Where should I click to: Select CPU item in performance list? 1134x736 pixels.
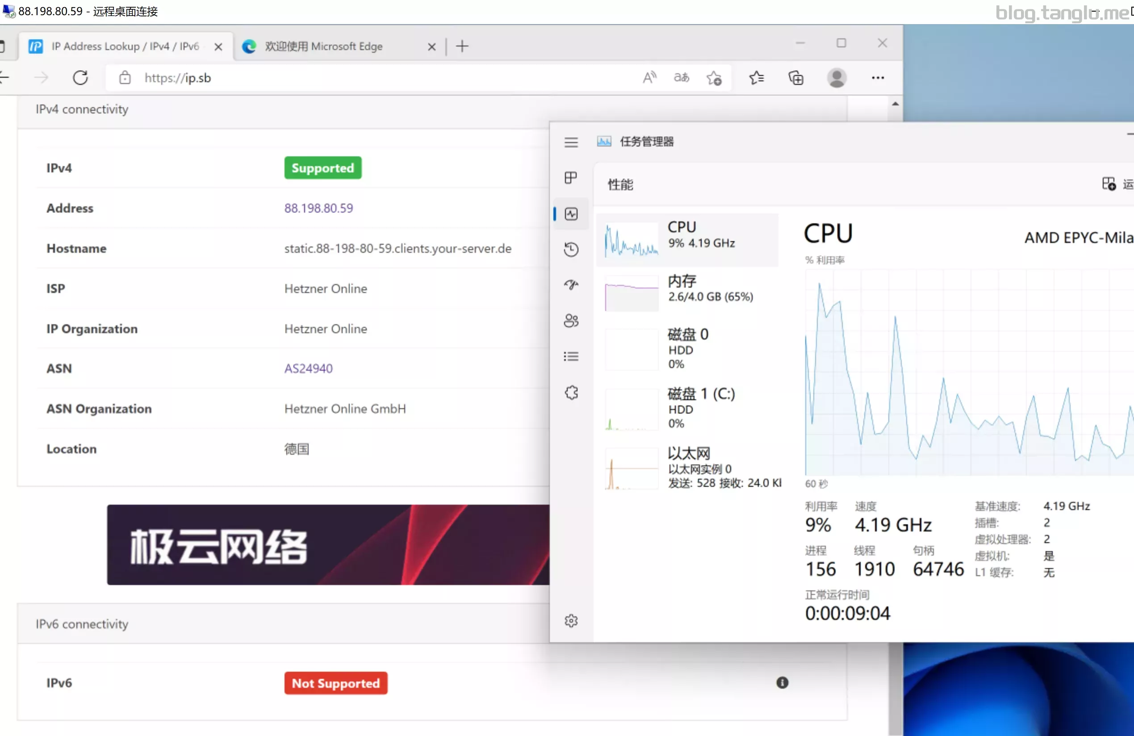pos(687,240)
